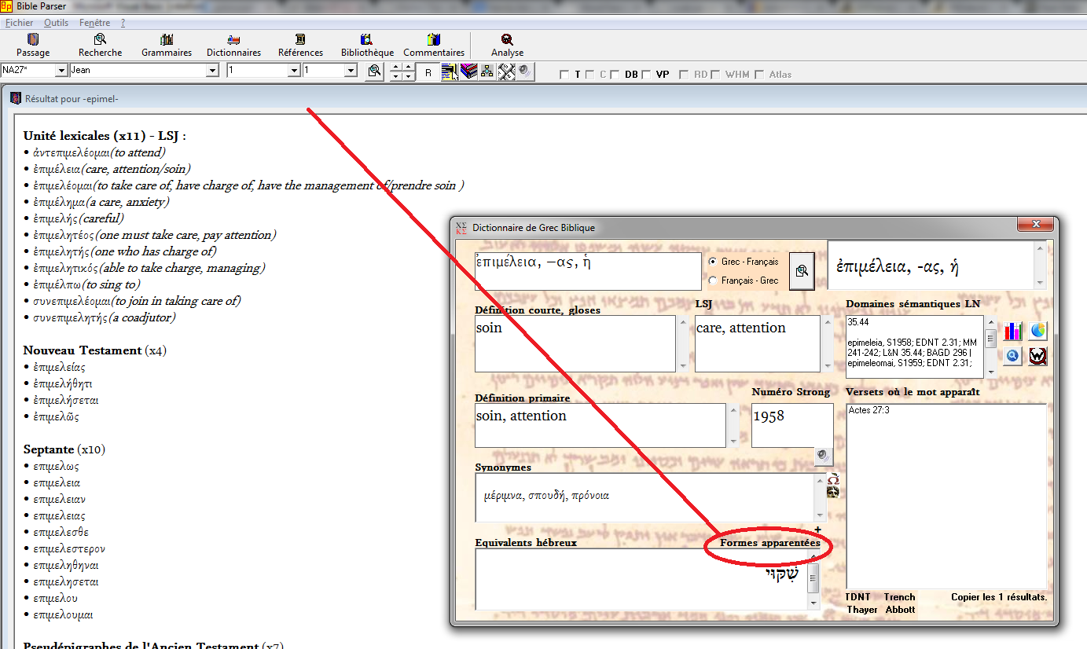Screen dimensions: 1087x649
Task: Select the Grec - Français radio button
Action: point(713,262)
